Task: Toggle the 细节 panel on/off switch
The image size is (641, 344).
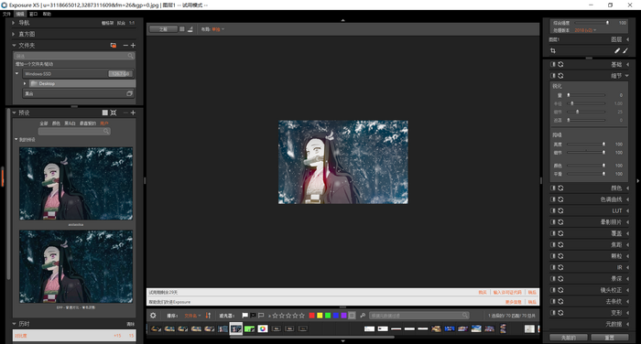Action: click(553, 76)
